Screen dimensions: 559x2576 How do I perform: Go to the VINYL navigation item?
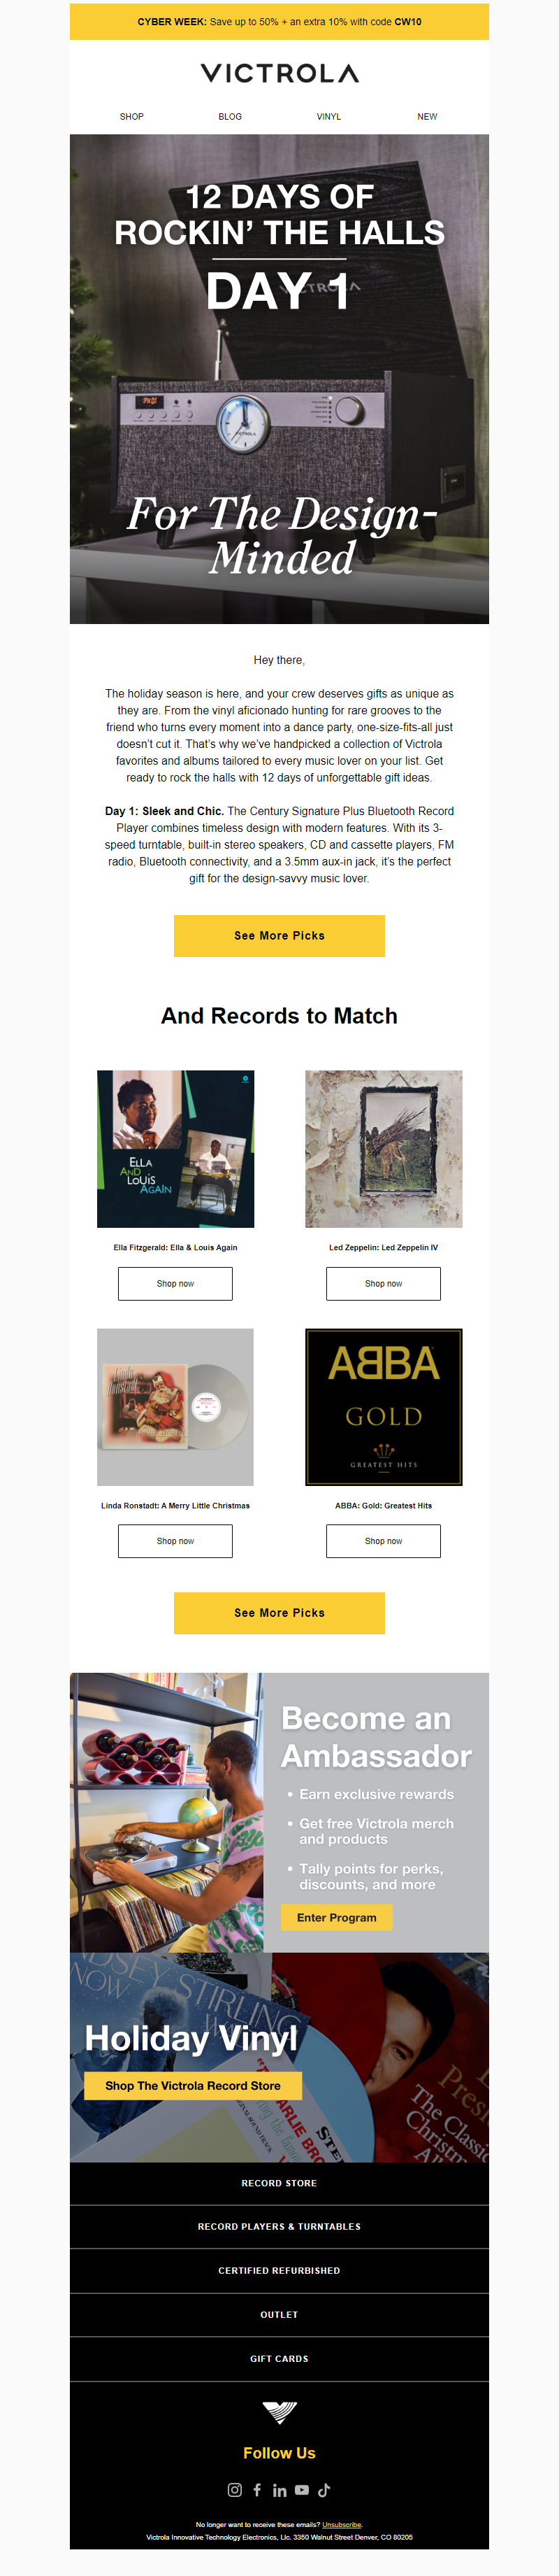click(328, 117)
